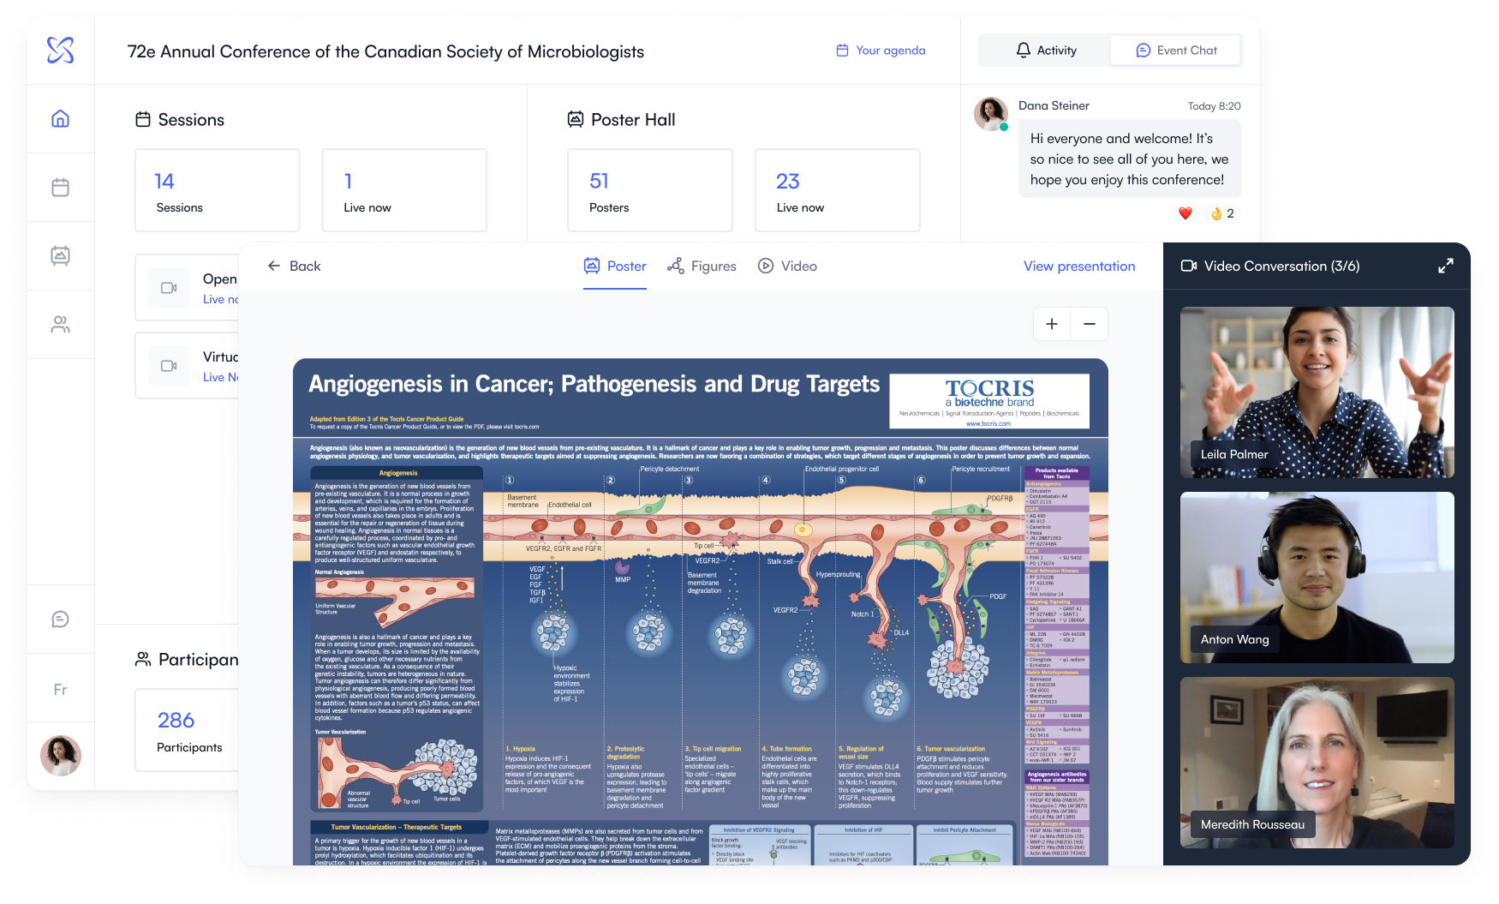Viewport: 1499px width, 904px height.
Task: Click the Today 8:20 timestamp
Action: coord(1214,106)
